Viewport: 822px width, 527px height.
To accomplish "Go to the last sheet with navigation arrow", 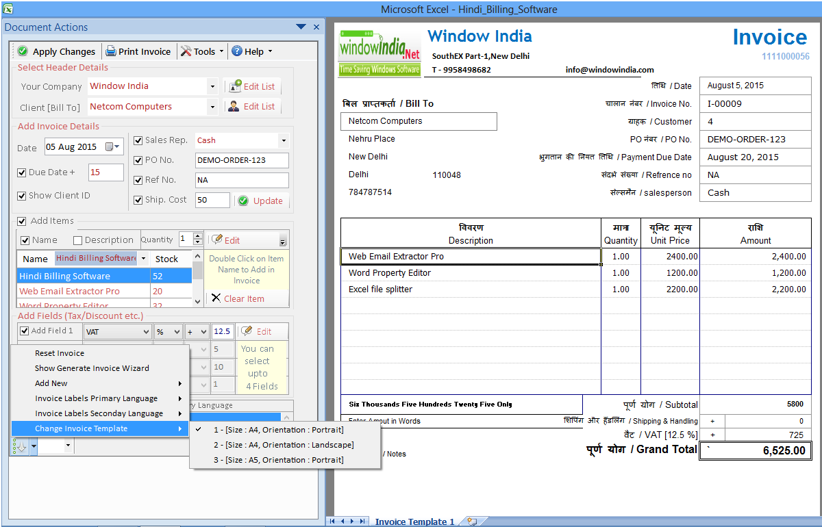I will pos(362,521).
